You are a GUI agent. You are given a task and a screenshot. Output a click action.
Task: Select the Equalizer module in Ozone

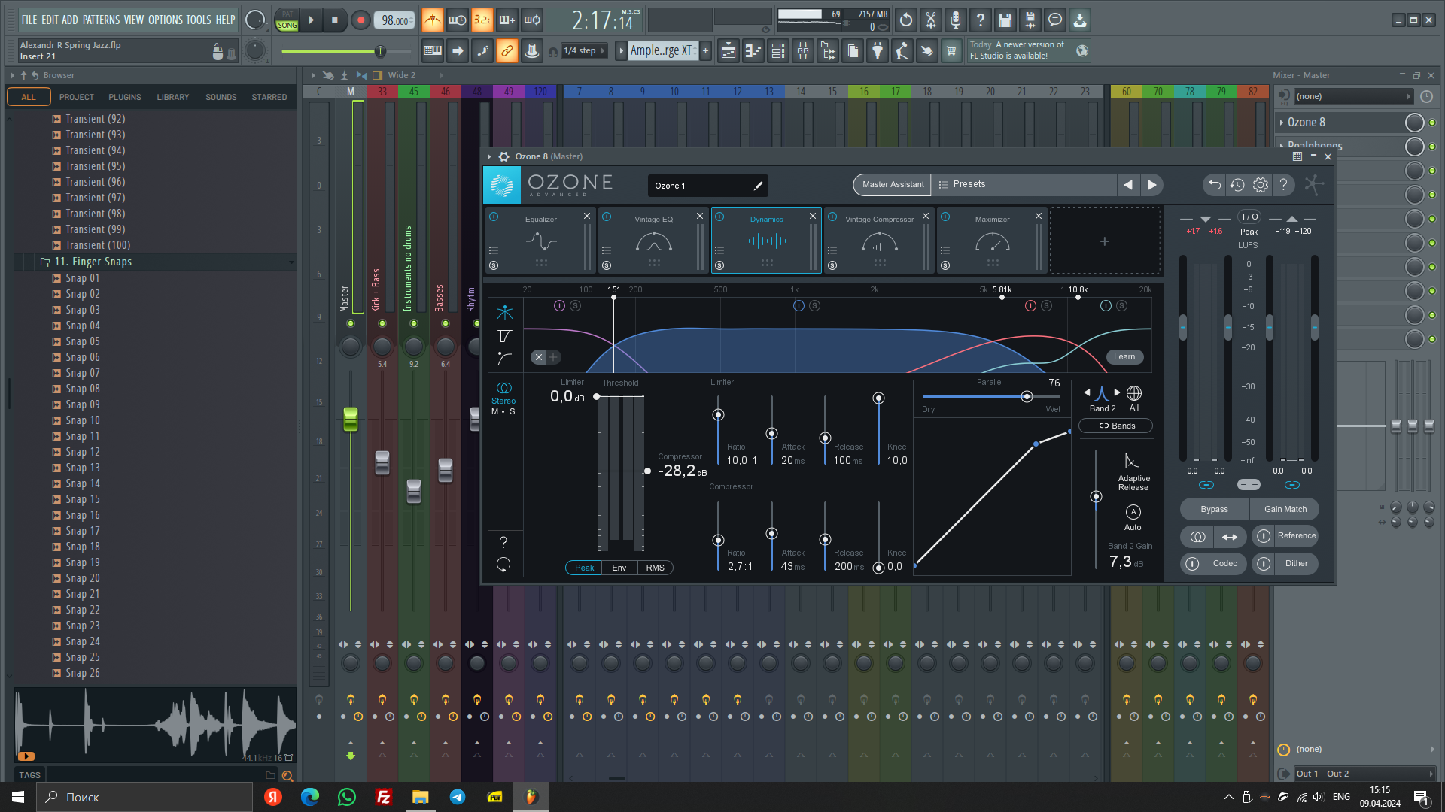(540, 241)
